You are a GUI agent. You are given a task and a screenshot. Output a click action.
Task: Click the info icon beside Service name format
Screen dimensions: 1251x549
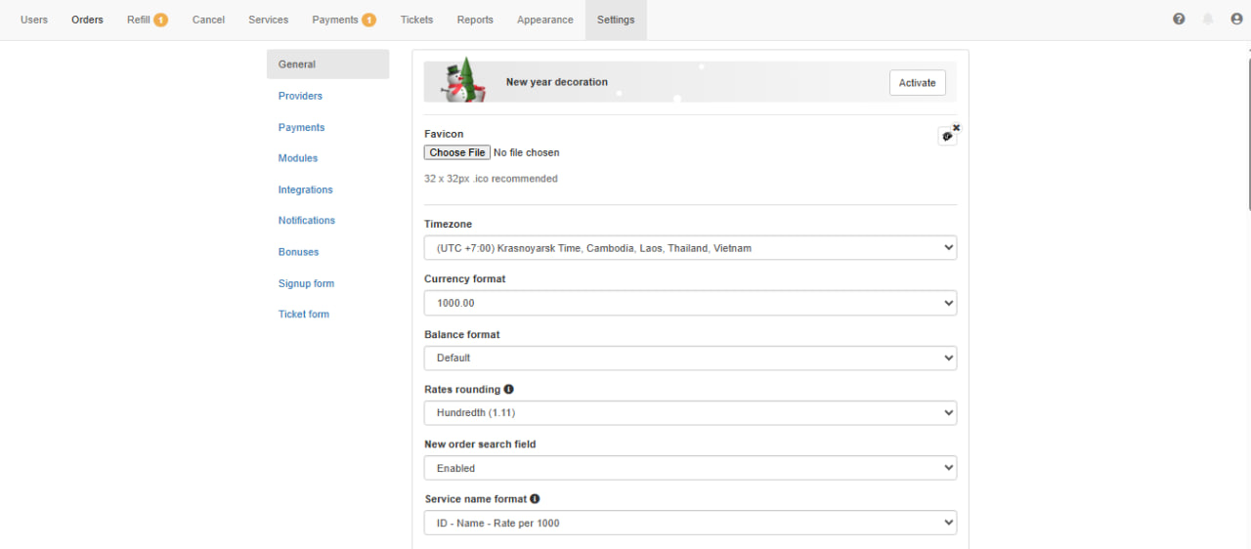[535, 499]
